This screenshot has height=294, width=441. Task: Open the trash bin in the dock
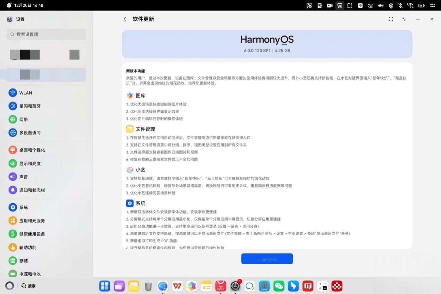pos(148,286)
